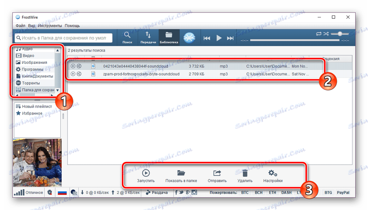Play the 0421043e04440438044f-soundcloud row via its play icon

click(x=73, y=66)
